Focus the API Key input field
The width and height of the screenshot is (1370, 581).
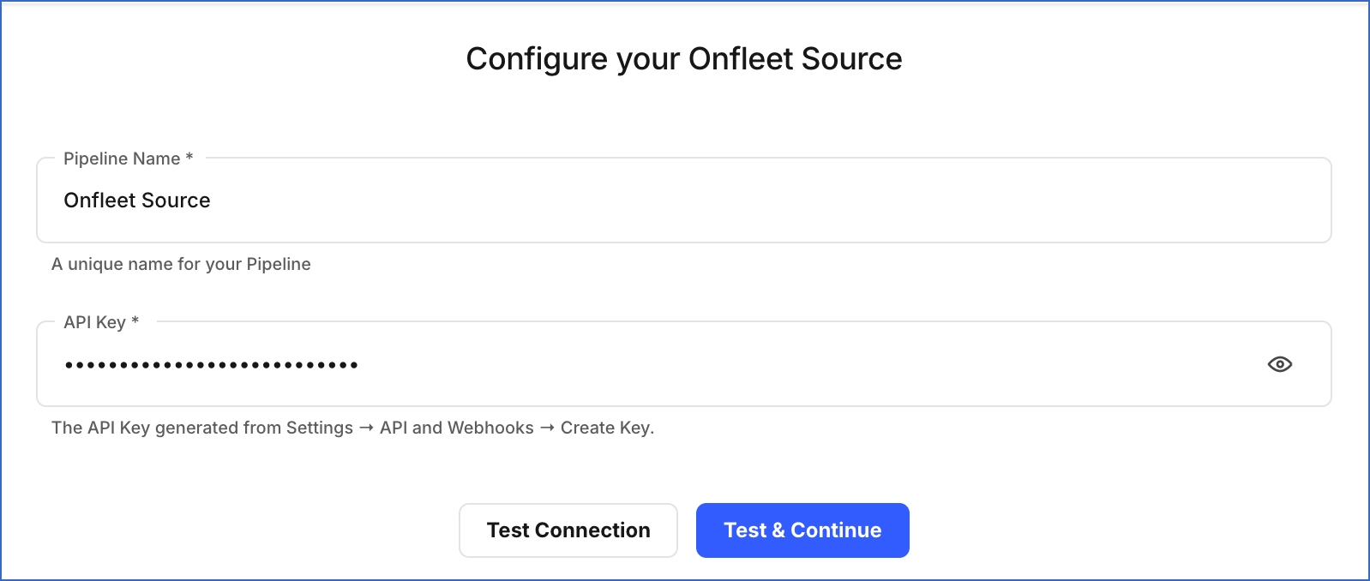click(x=600, y=364)
